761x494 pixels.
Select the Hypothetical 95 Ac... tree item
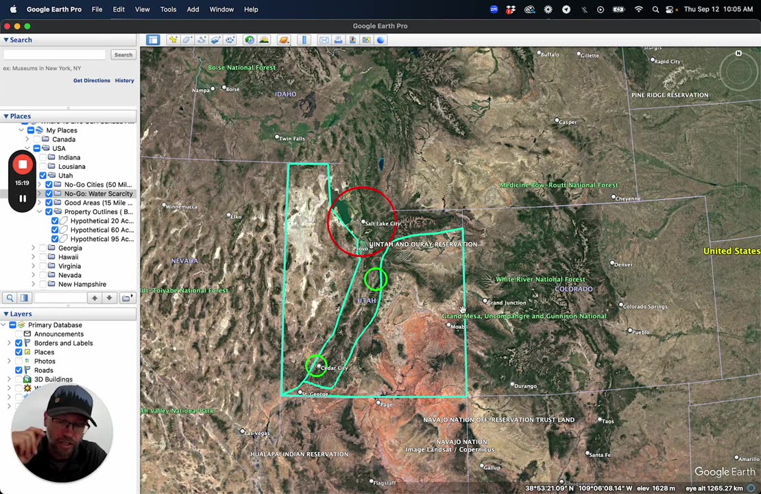tap(102, 239)
